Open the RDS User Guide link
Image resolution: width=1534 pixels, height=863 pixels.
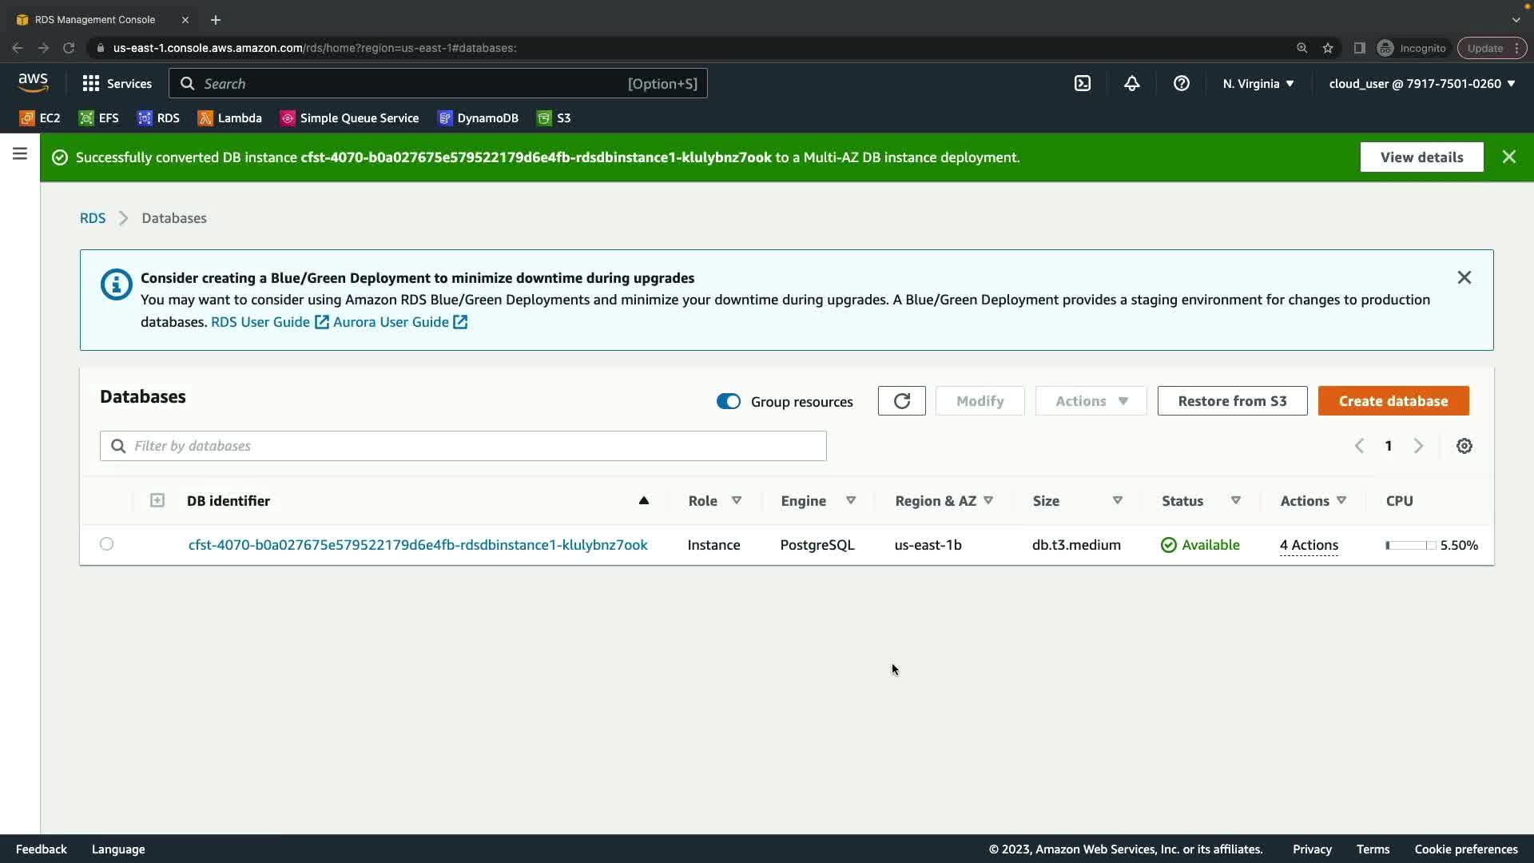coord(260,322)
